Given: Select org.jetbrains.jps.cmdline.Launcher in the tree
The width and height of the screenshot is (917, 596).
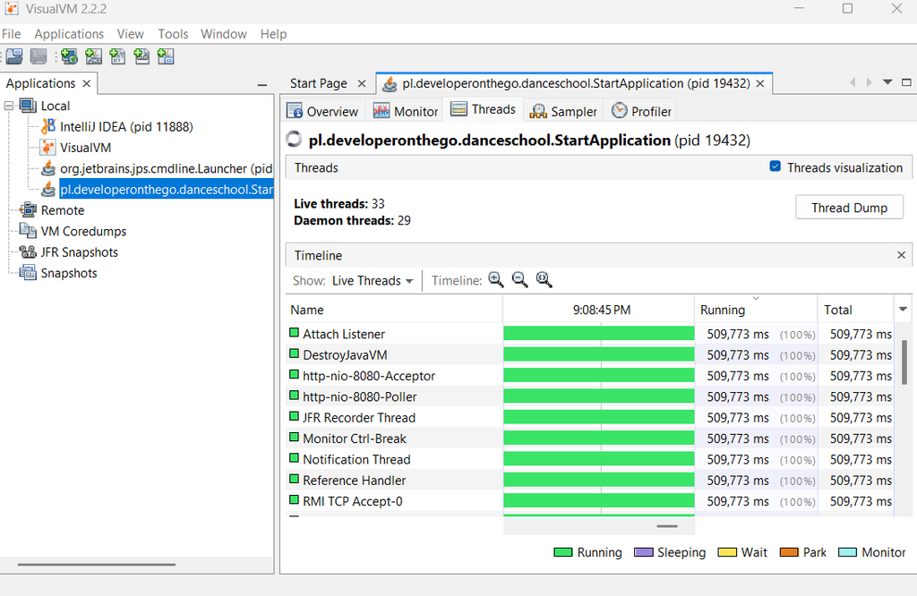Looking at the screenshot, I should pos(166,169).
